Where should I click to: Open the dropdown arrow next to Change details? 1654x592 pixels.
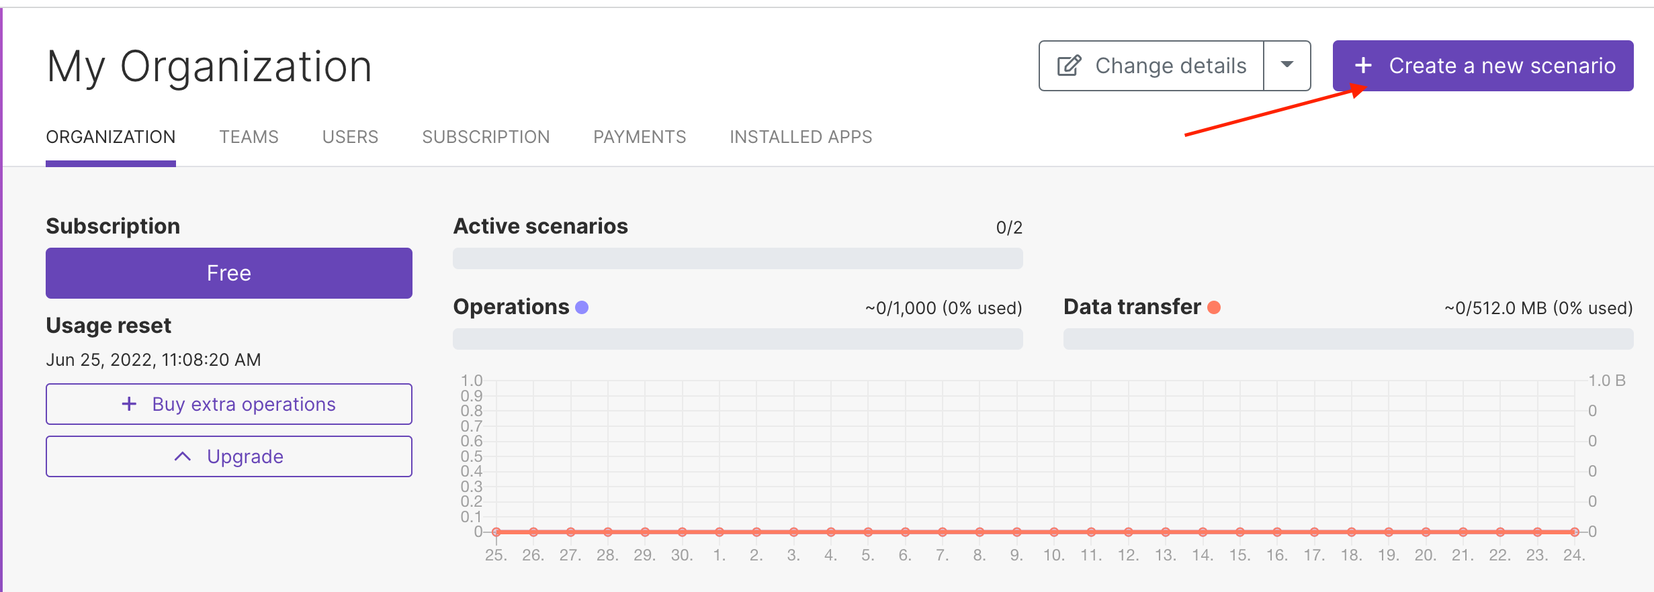[1287, 66]
